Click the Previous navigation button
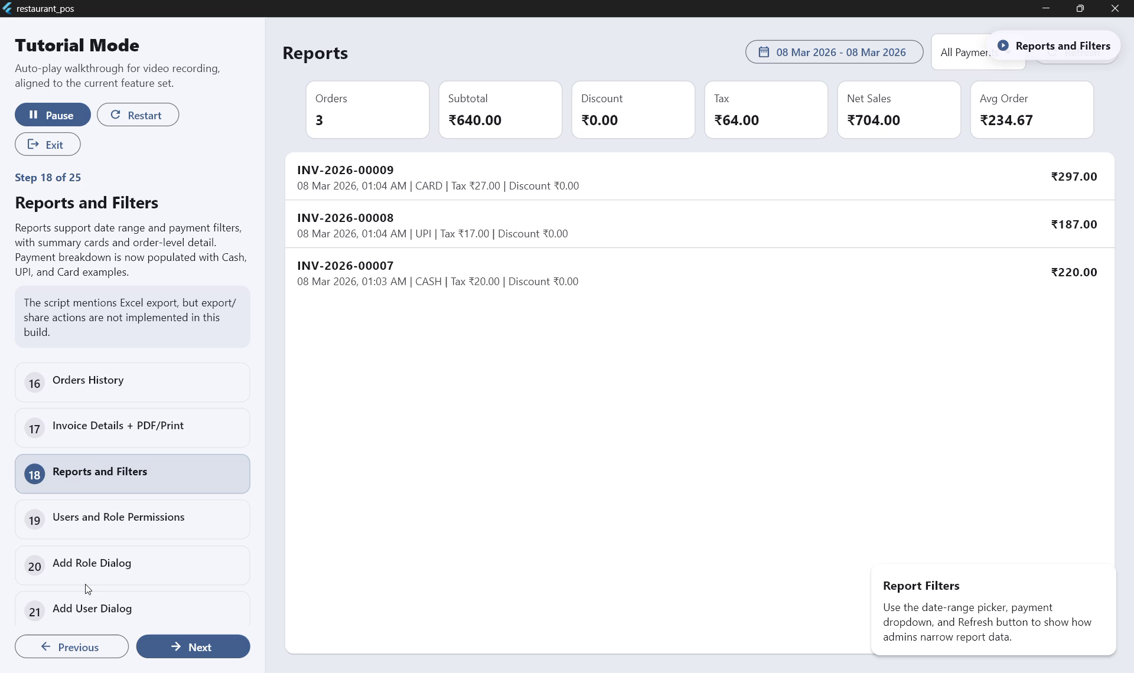Screen dimensions: 1134x673 (71, 646)
